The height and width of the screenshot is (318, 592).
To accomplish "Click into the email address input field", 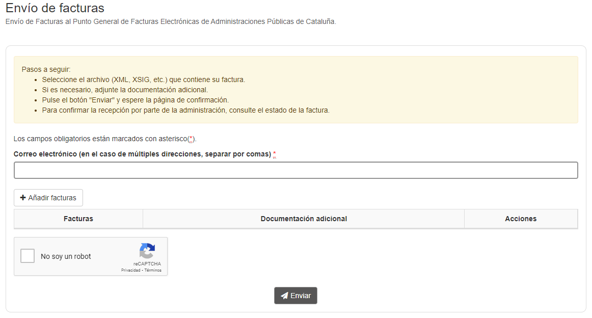I will [x=295, y=170].
